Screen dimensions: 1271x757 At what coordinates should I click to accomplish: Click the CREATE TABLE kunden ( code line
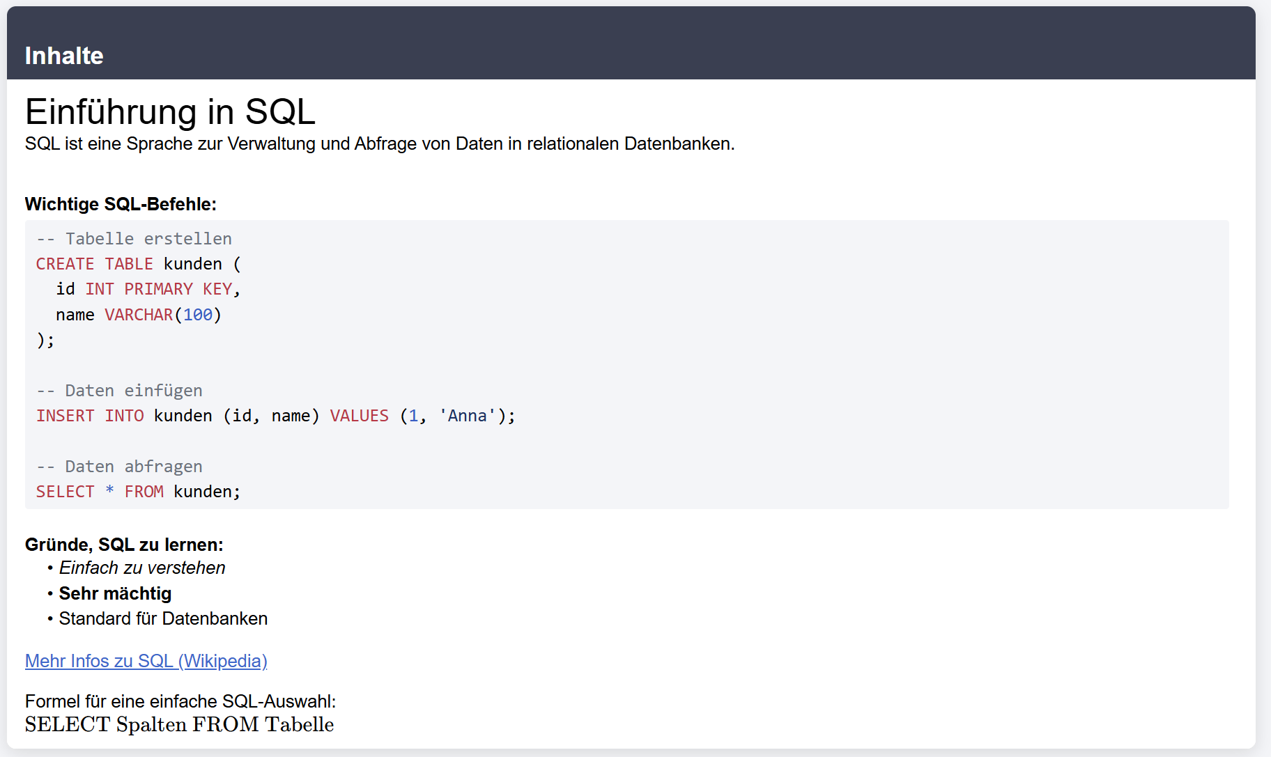click(x=139, y=264)
